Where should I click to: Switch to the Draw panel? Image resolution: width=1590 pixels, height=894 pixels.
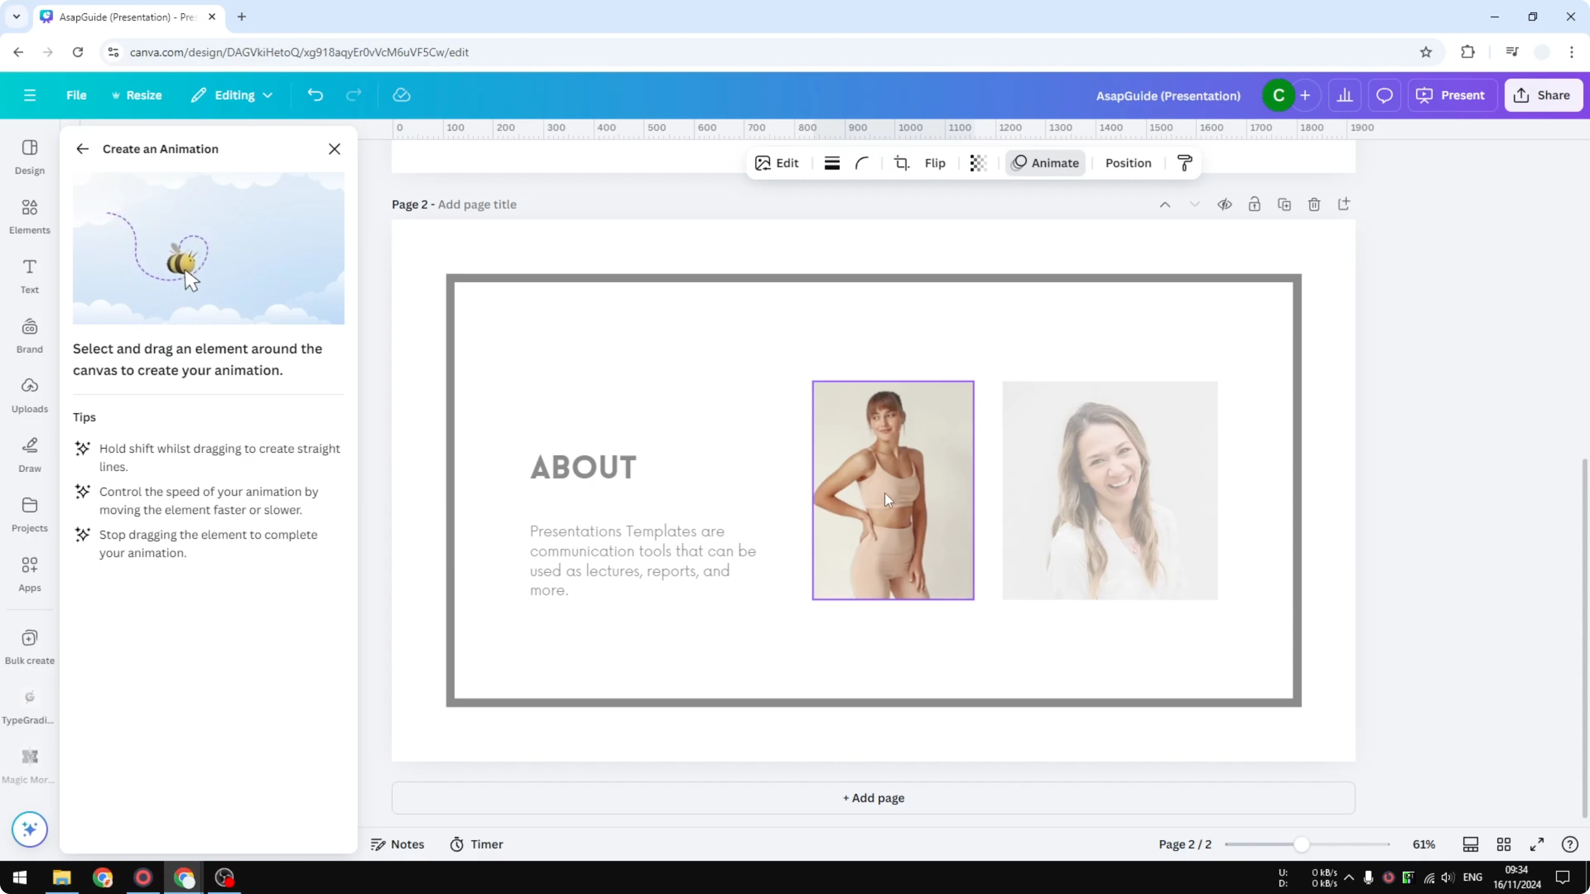pos(29,455)
